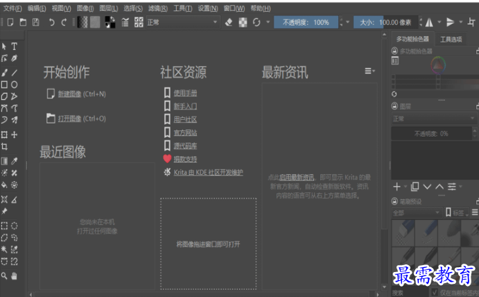Toggle eraser mode in top toolbar

(229, 22)
